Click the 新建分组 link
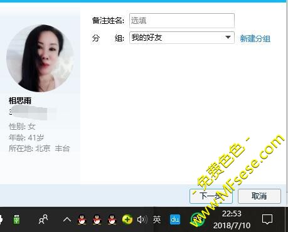The image size is (288, 232). (x=255, y=39)
